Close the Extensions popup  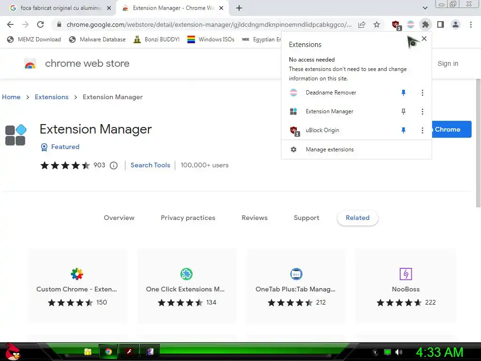(x=424, y=39)
